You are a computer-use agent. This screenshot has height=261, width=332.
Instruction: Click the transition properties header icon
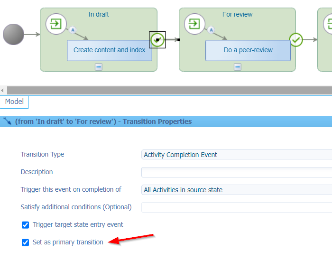tap(7, 121)
